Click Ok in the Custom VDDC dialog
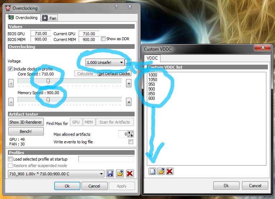 click(x=226, y=185)
